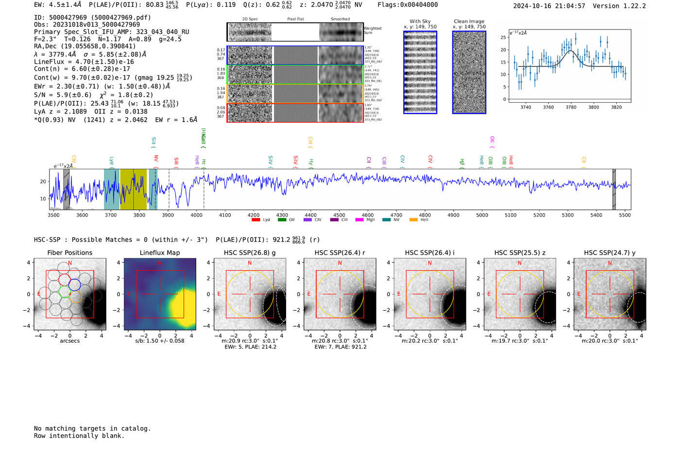Click the 2024-10-16 21:04:57 timestamp
Screen dimensions: 680x462
pos(549,6)
